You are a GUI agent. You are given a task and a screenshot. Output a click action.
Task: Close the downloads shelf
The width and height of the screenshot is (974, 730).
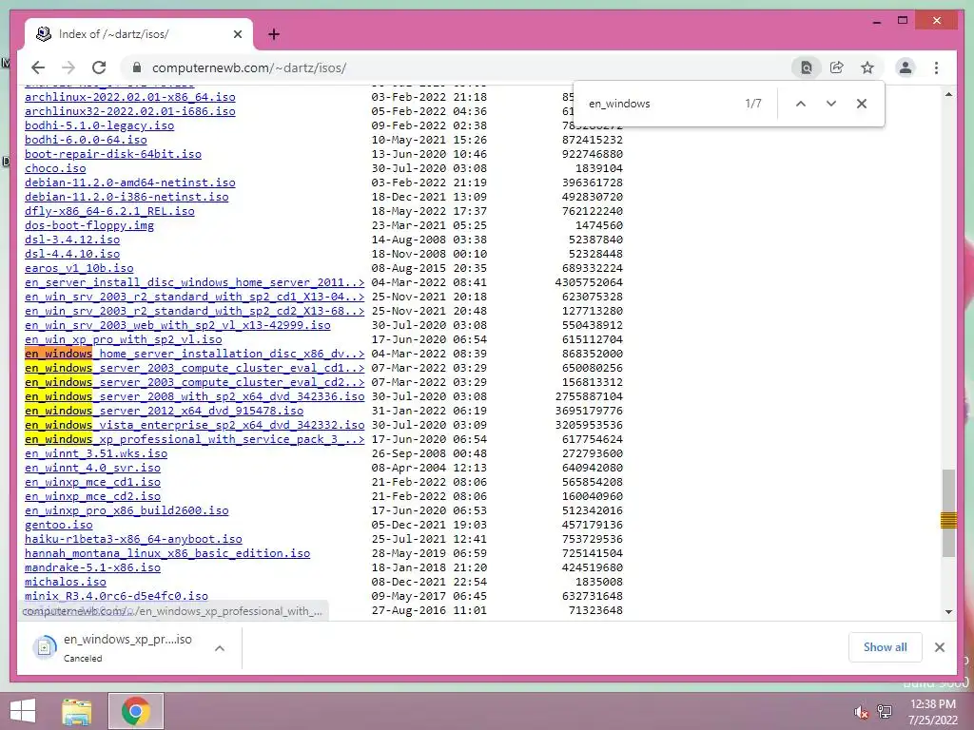939,647
